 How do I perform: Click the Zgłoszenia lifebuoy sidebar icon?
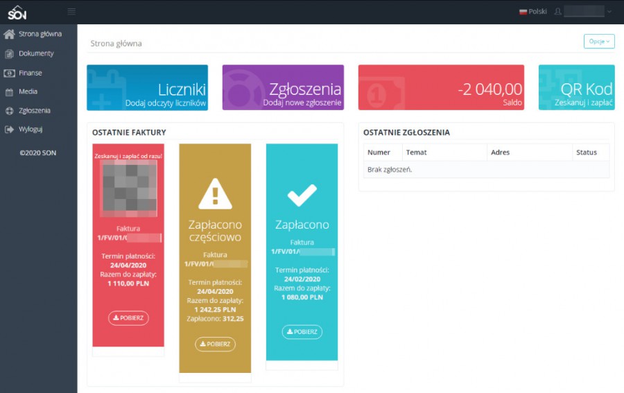[x=9, y=111]
